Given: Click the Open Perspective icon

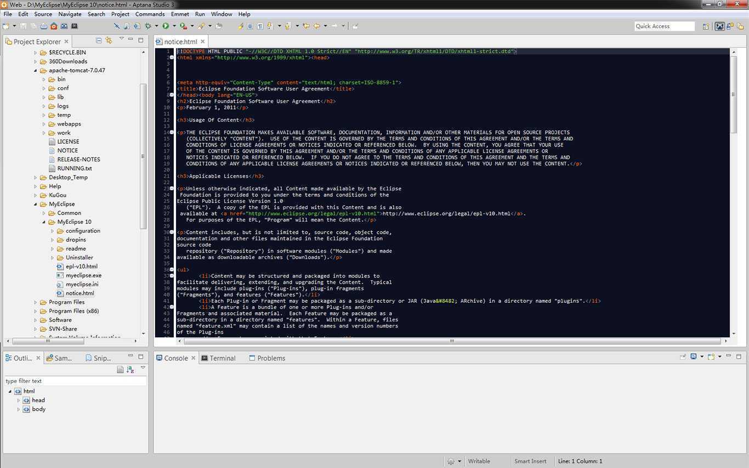Looking at the screenshot, I should pyautogui.click(x=706, y=26).
